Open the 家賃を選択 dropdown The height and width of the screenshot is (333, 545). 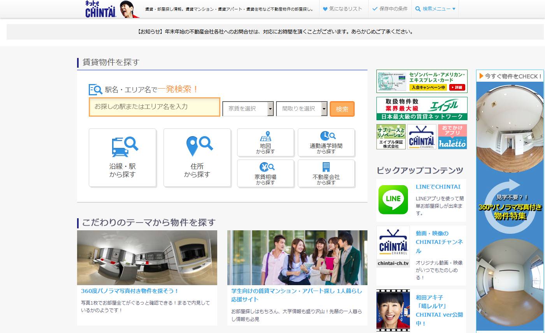coord(248,109)
